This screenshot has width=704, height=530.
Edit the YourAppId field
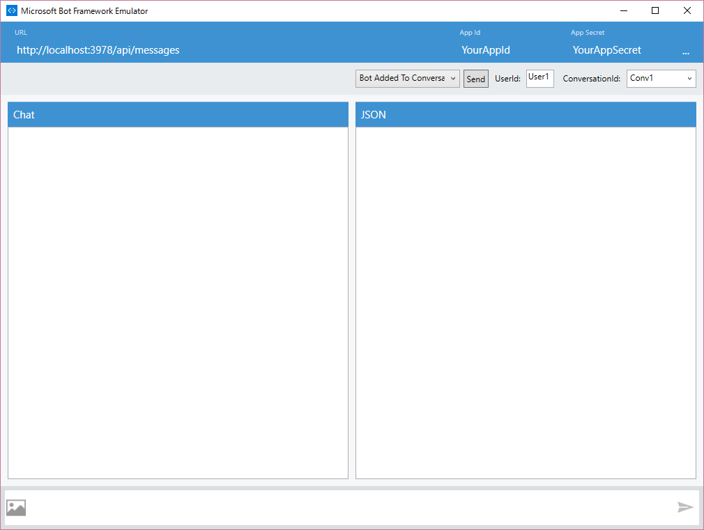point(486,50)
